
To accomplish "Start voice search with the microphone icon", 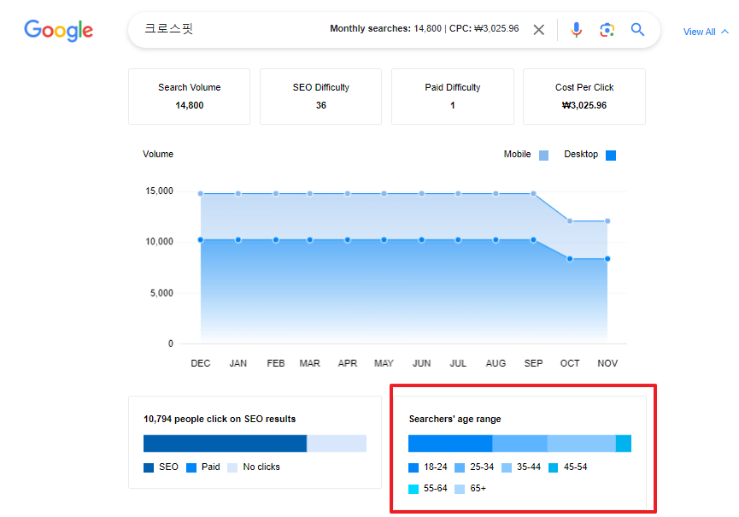I will click(576, 30).
